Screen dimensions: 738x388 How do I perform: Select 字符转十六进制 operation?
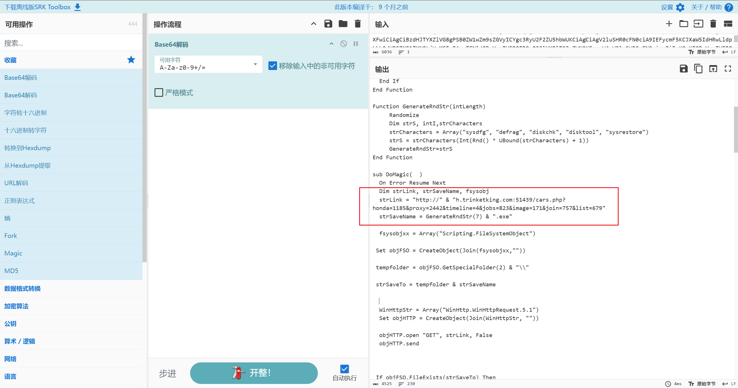(71, 113)
